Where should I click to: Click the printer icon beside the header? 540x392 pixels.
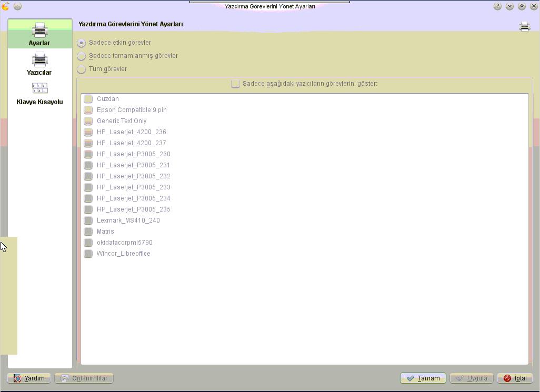point(525,26)
